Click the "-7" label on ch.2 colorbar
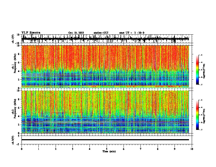This screenshot has width=216, height=167. click(x=201, y=130)
